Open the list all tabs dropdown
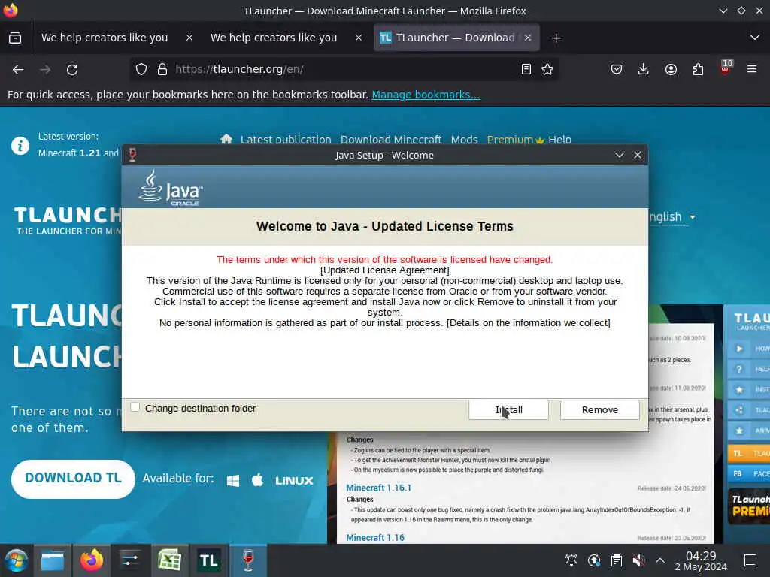This screenshot has height=577, width=770. pyautogui.click(x=755, y=38)
